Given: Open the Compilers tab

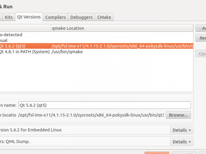Looking at the screenshot, I should pos(55,17).
